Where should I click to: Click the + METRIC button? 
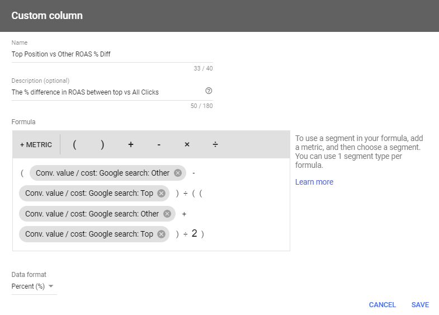click(36, 145)
